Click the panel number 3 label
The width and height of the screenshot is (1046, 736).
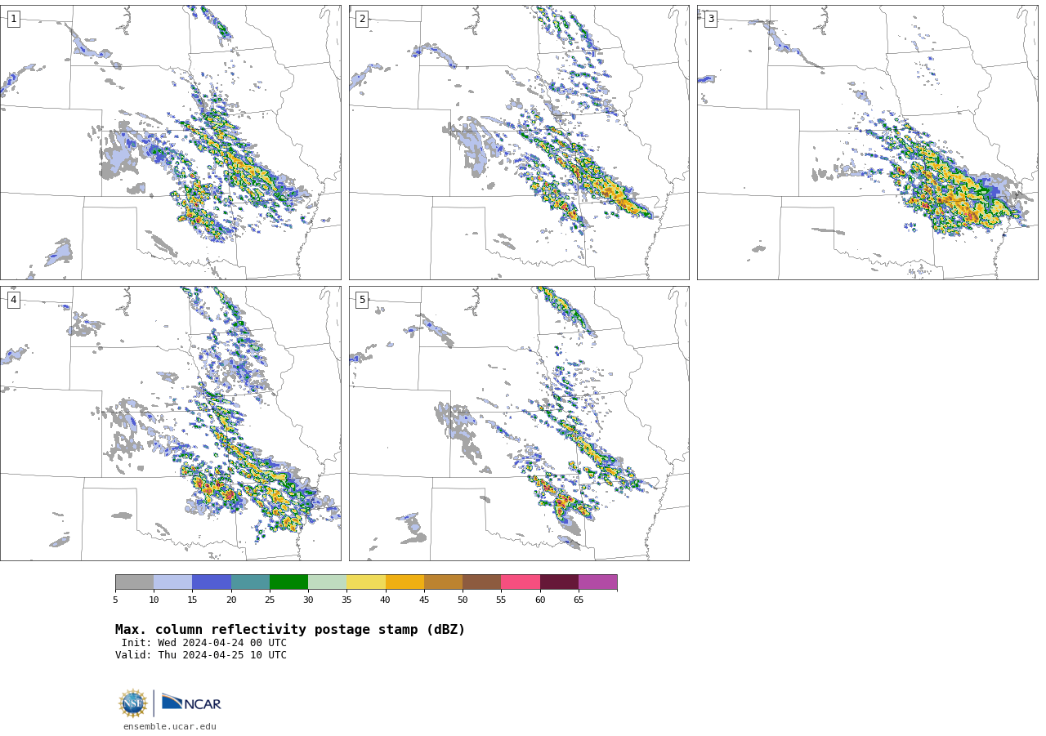(711, 19)
